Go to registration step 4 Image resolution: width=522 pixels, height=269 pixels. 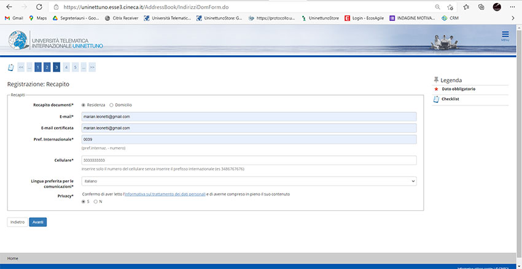point(66,67)
